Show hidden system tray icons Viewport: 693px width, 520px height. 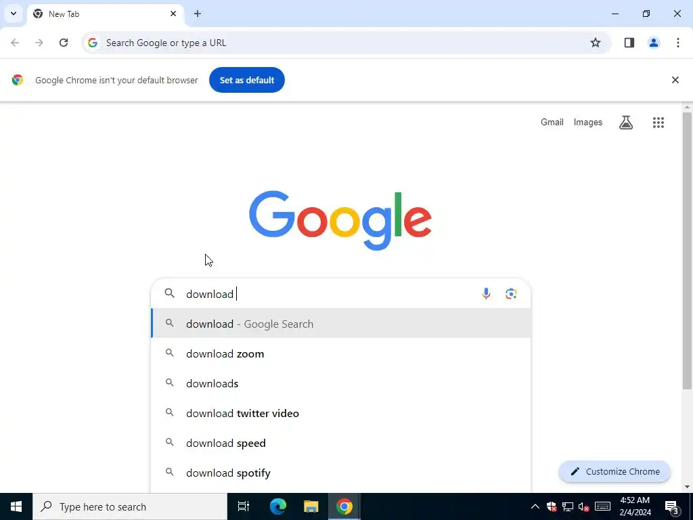point(535,506)
